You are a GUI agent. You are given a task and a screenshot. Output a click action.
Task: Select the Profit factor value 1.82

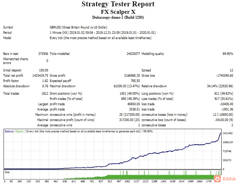pos(45,81)
